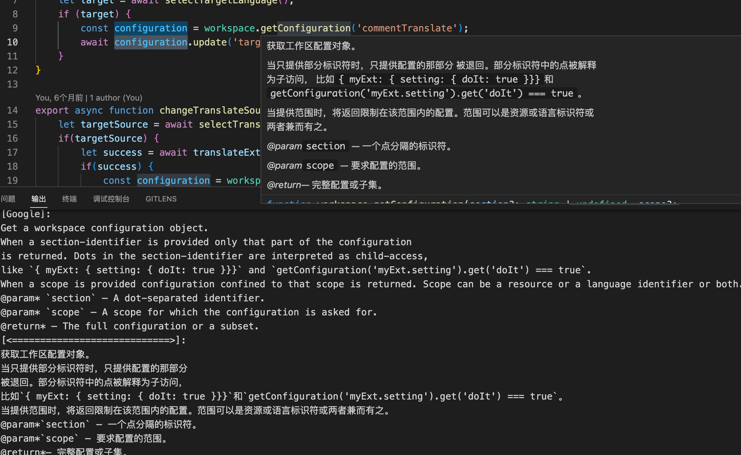Click the GitLens blame annotation above line 14
This screenshot has width=741, height=455.
point(89,98)
